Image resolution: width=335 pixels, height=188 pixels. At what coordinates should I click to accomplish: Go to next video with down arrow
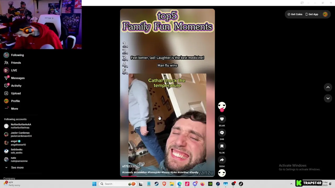coord(328,98)
